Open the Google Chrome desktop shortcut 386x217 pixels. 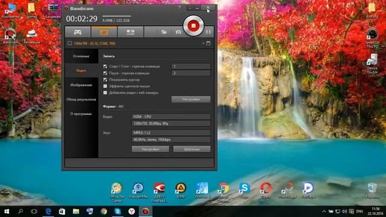pyautogui.click(x=223, y=192)
